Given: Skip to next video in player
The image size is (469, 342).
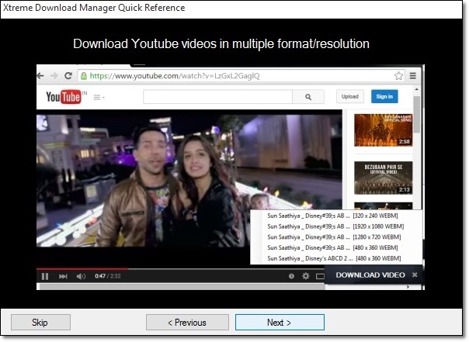Looking at the screenshot, I should (63, 275).
